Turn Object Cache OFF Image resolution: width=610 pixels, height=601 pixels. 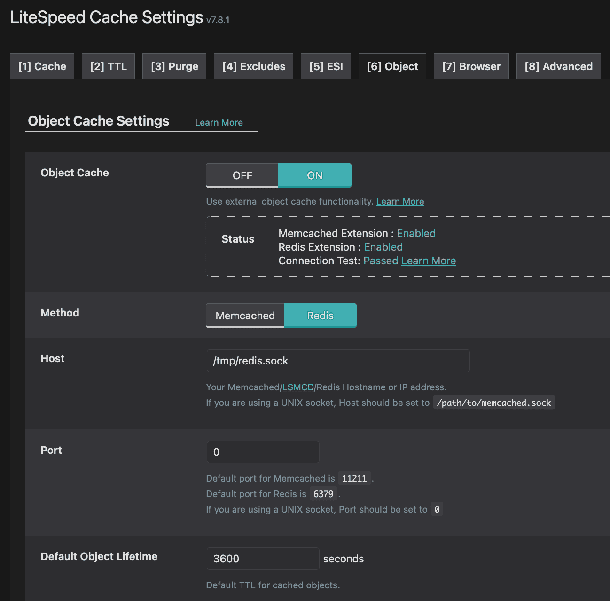click(242, 175)
